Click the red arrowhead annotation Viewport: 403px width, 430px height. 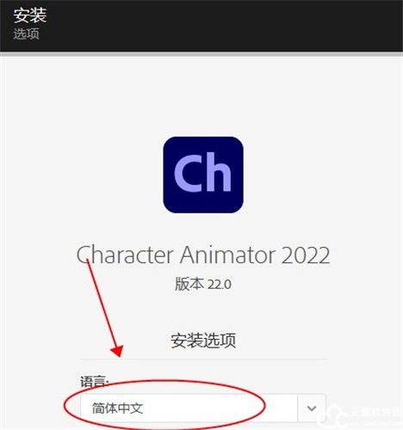tap(118, 351)
